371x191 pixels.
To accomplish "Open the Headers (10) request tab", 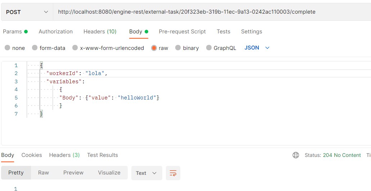I will (x=100, y=32).
